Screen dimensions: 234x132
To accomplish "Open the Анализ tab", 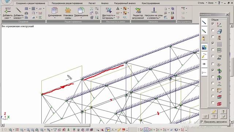I will click(x=105, y=3).
